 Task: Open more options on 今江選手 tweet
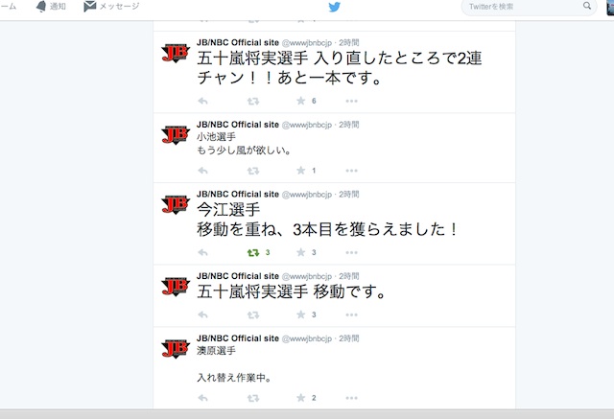point(352,253)
